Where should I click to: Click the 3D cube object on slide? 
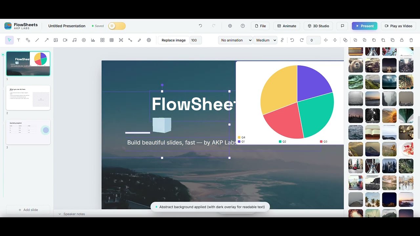[162, 125]
